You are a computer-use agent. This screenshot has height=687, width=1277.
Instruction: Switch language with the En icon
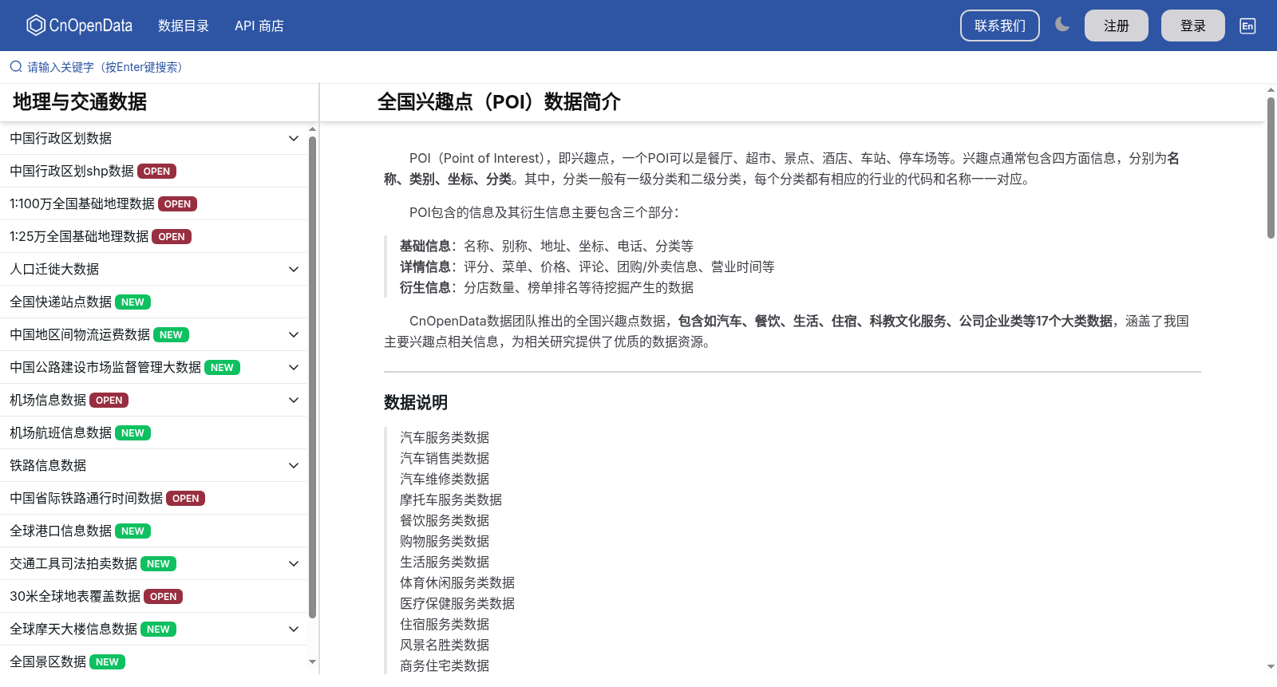click(1247, 26)
